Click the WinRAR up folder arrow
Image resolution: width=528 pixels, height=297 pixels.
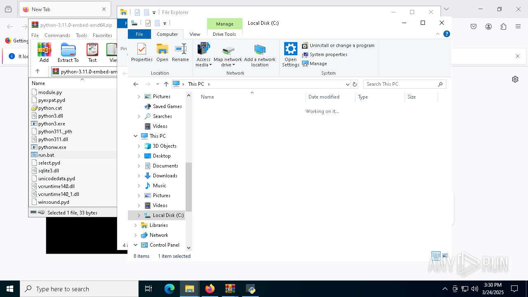click(x=38, y=71)
